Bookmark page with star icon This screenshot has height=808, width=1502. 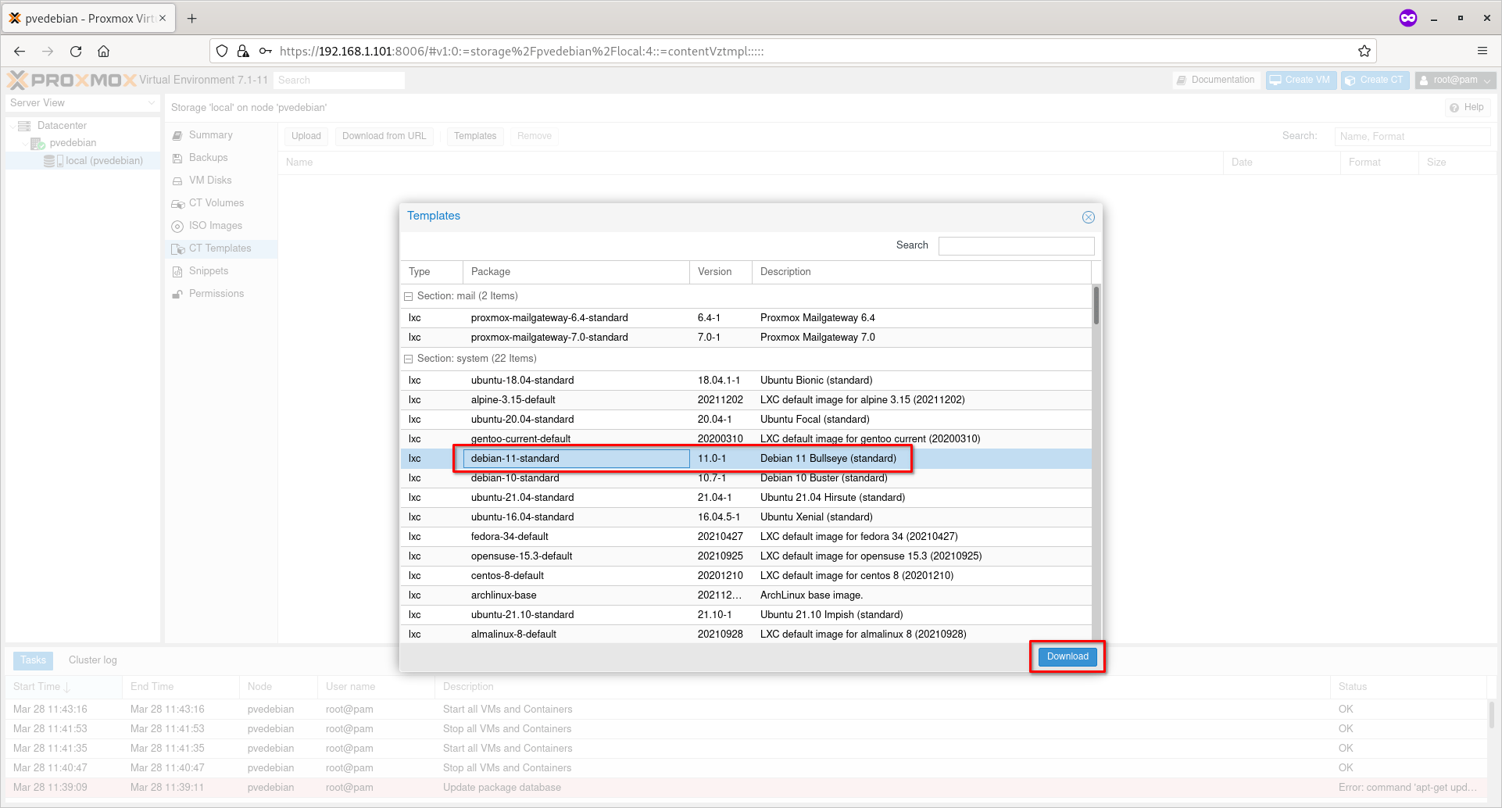coord(1364,52)
